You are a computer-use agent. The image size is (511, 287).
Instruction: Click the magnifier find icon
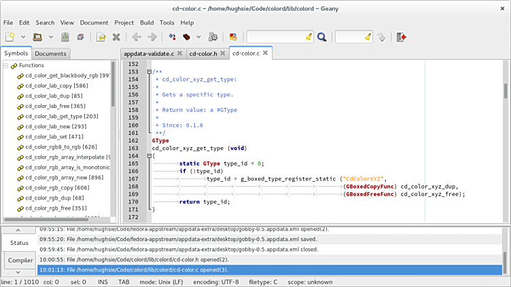click(321, 37)
